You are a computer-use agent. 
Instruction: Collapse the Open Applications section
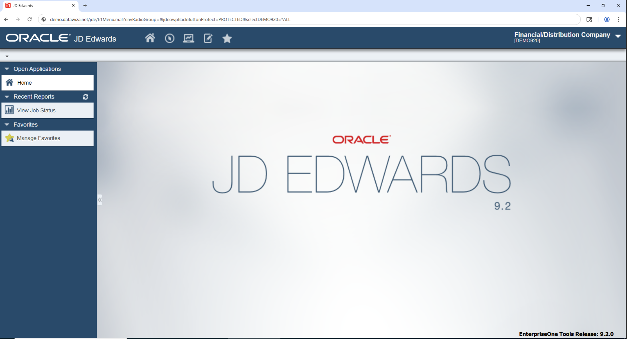(7, 69)
